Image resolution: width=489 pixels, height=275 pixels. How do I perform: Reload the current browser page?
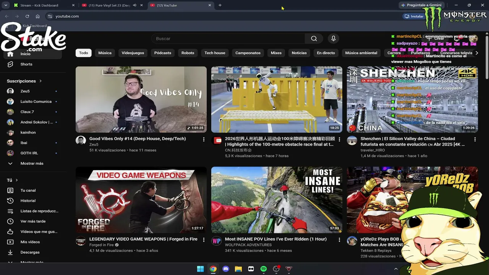(x=27, y=16)
